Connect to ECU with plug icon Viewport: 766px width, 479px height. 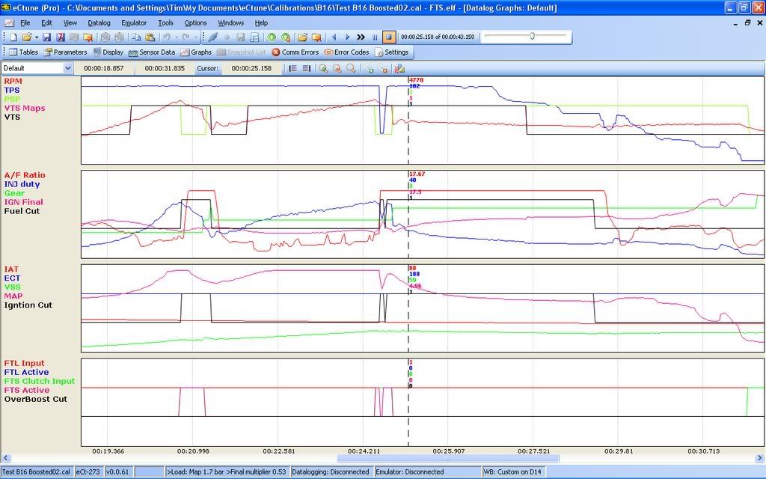click(x=212, y=37)
